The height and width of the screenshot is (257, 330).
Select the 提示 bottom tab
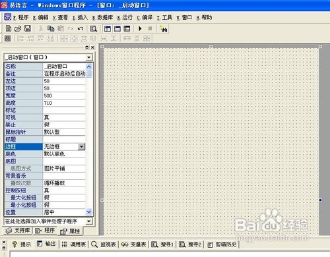pyautogui.click(x=22, y=244)
